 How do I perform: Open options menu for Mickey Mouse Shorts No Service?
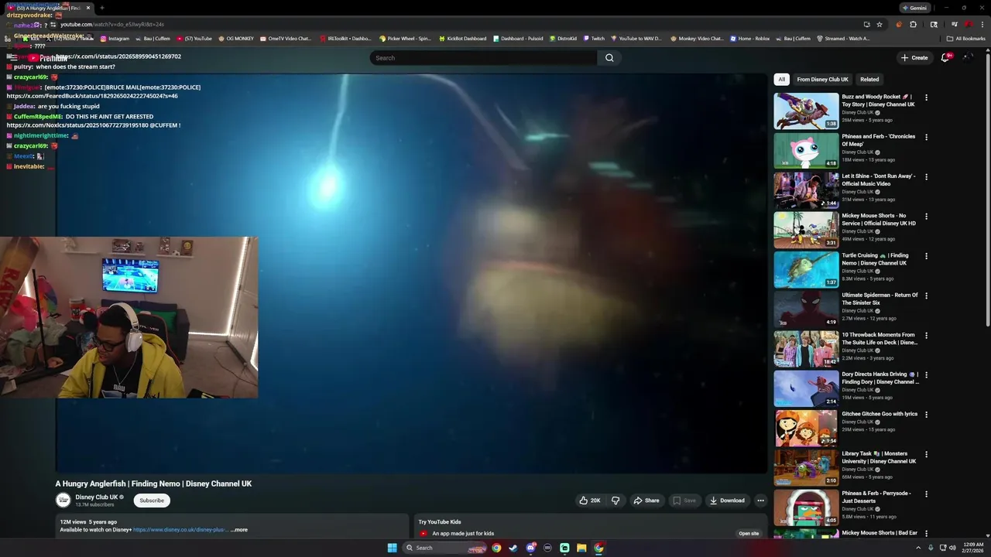point(926,217)
